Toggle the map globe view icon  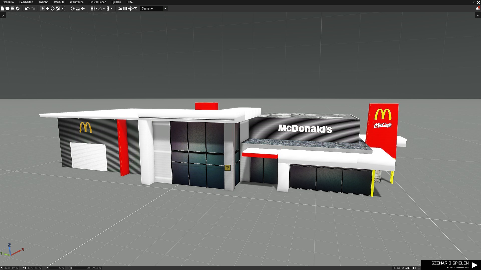click(x=73, y=8)
